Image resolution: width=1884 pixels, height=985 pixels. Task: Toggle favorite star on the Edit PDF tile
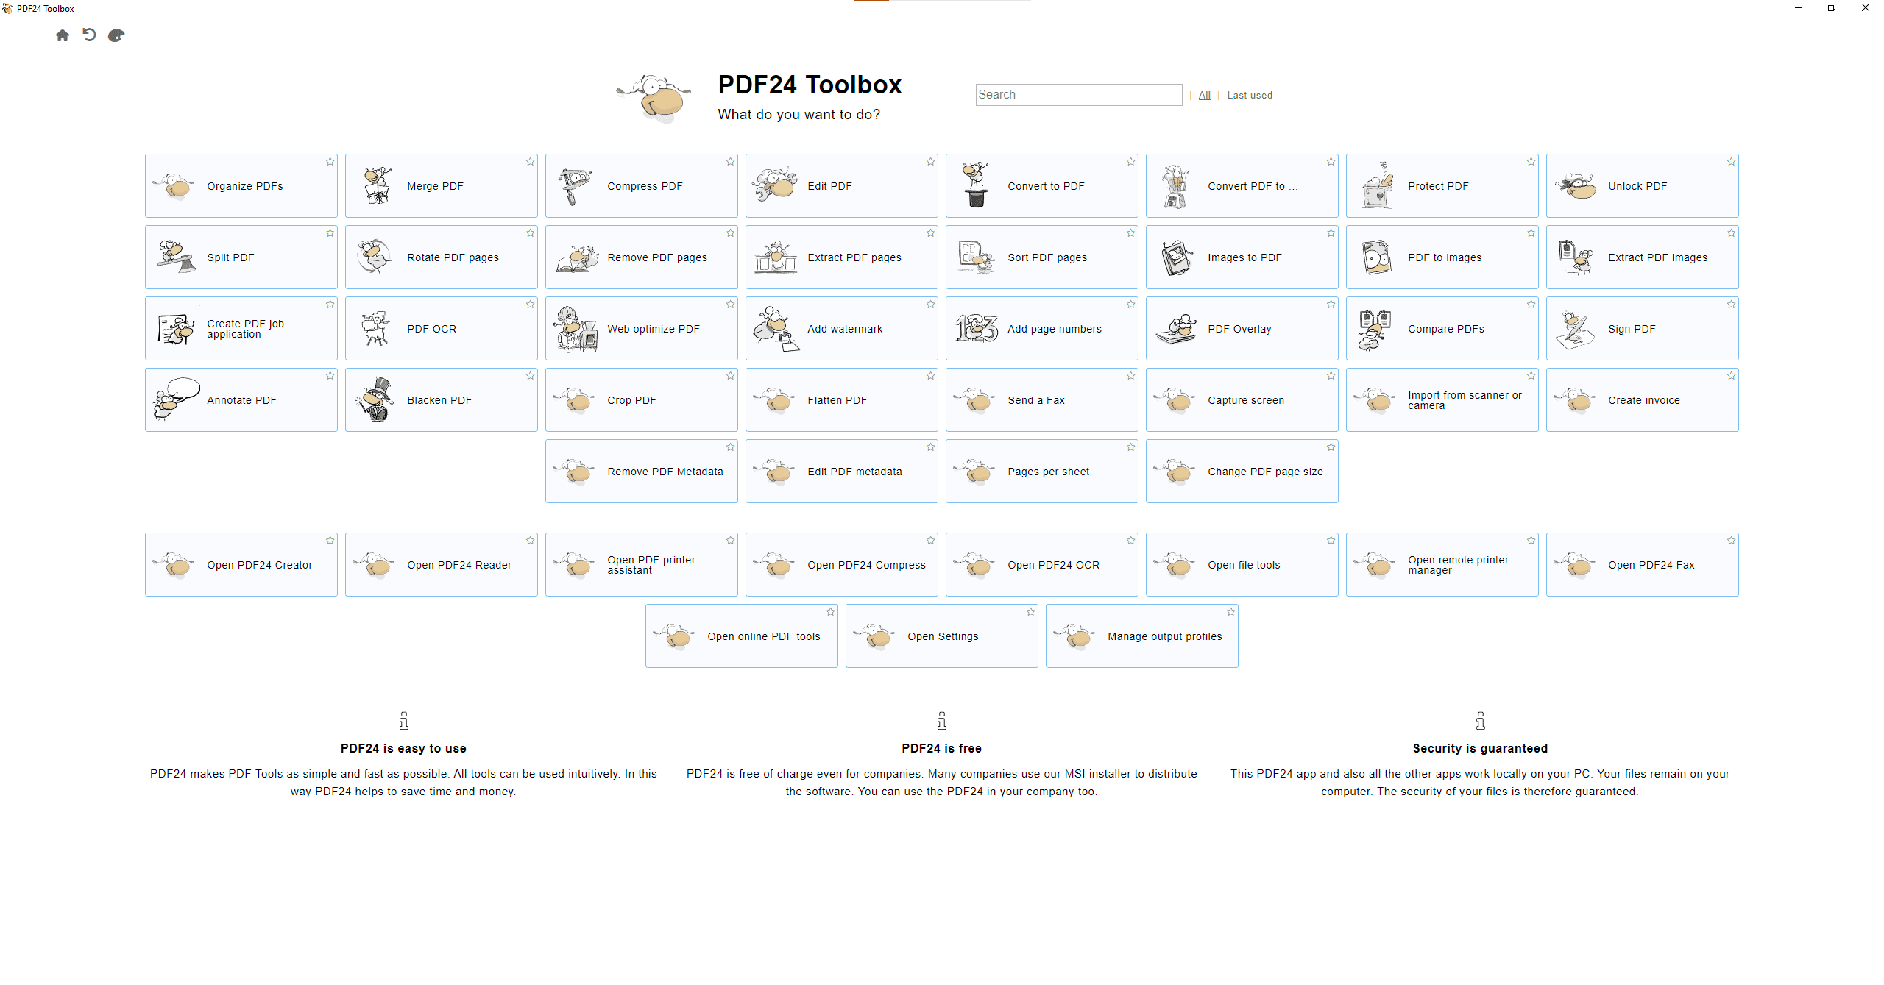930,162
